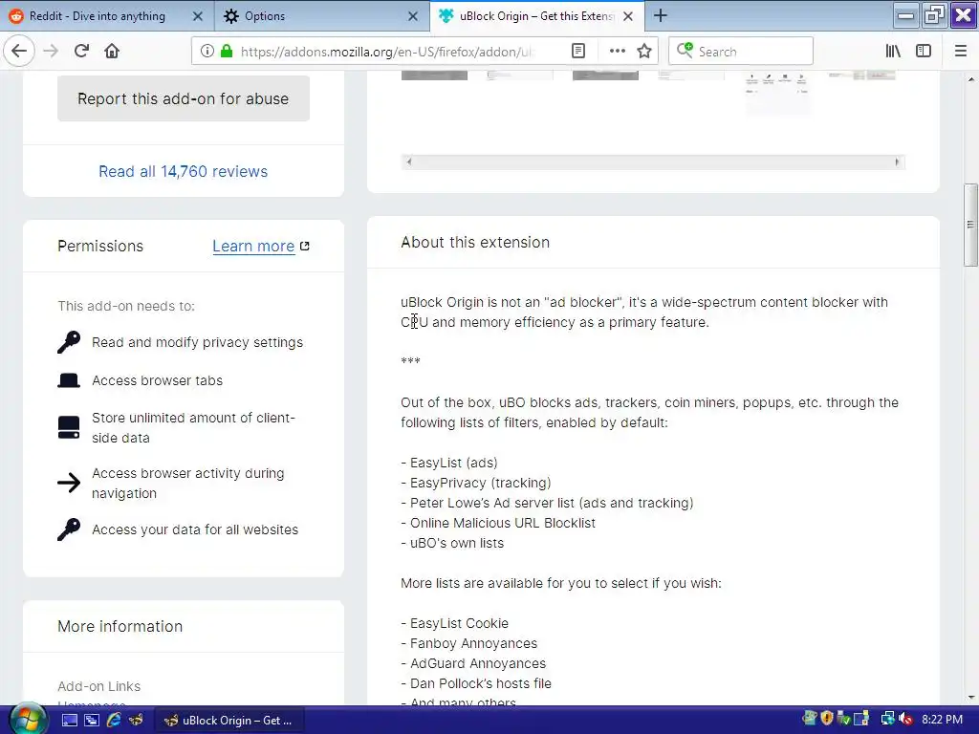Click 'Online Malicious URL Blocklist' text

[x=503, y=523]
